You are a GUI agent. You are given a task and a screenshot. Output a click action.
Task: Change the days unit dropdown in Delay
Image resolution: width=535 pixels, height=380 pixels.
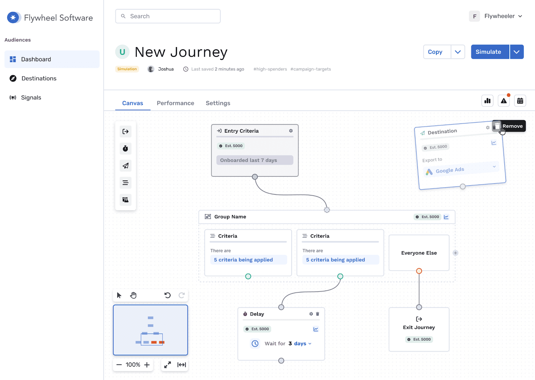point(303,344)
